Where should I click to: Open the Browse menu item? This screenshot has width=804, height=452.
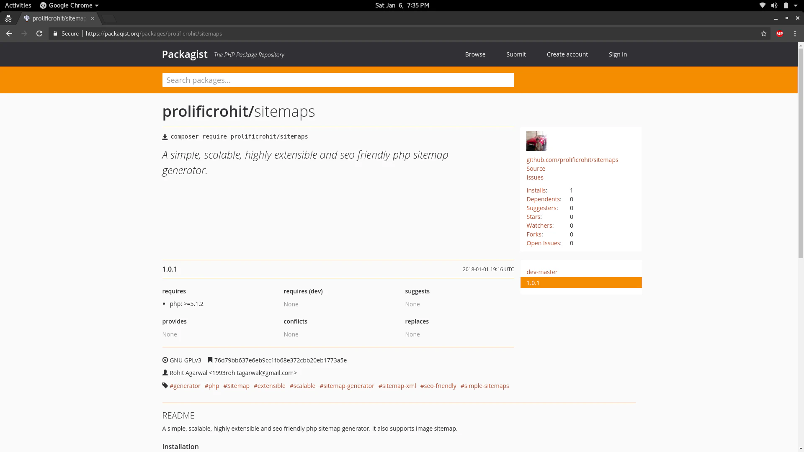[x=475, y=54]
